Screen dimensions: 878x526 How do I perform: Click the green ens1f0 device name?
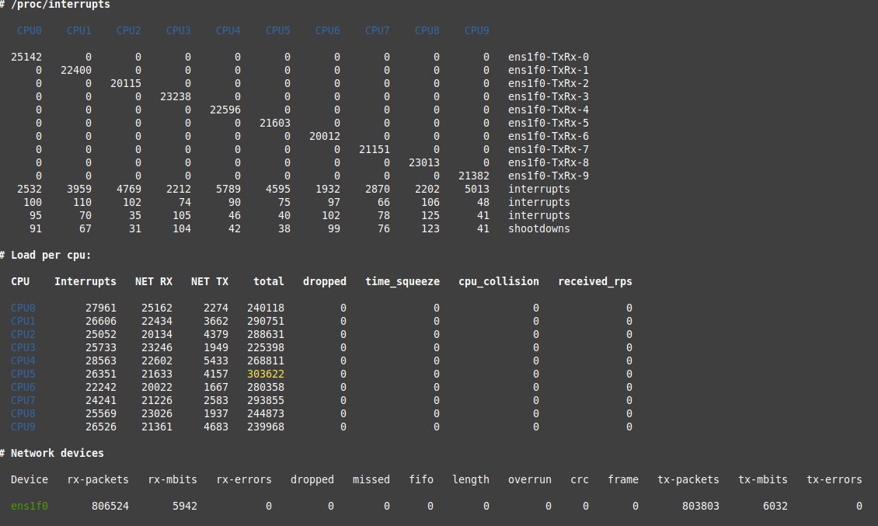coord(30,506)
